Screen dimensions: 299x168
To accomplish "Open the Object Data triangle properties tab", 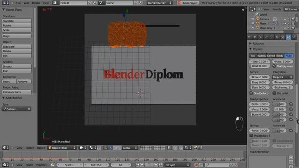I will pos(271,37).
